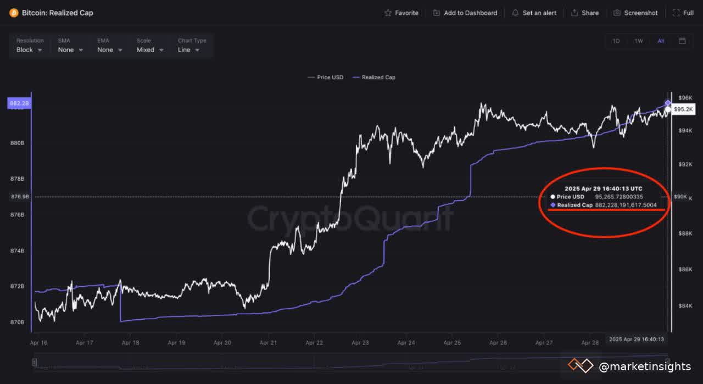This screenshot has height=384, width=703.
Task: Select the 1D timeframe tab
Action: tap(616, 41)
